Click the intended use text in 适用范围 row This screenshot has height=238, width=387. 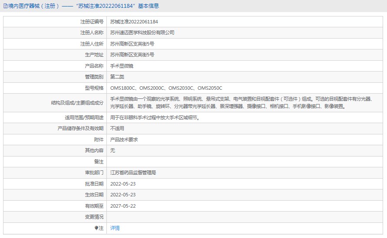click(155, 117)
